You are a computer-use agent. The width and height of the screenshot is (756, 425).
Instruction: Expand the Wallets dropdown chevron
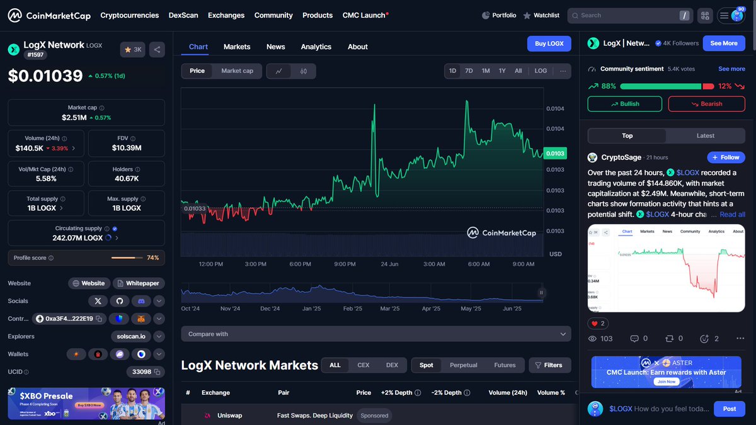click(159, 354)
